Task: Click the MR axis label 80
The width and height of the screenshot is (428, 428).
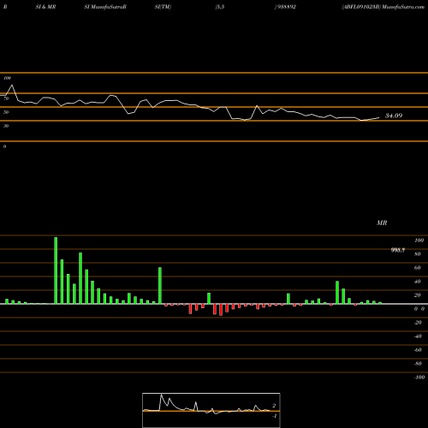Action: click(x=418, y=254)
